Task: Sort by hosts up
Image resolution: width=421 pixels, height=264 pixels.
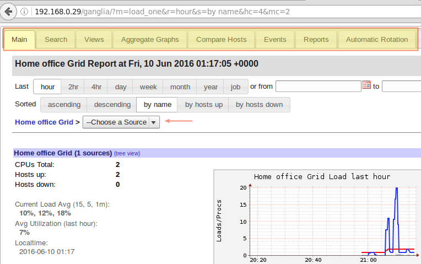Action: pos(204,105)
